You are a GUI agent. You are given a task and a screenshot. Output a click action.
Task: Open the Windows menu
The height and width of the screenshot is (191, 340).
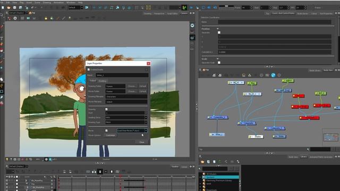71,2
